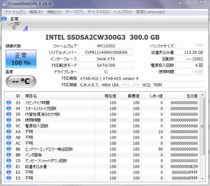Click status icon for ID E1 row
This screenshot has height=186, width=210.
click(x=9, y=166)
